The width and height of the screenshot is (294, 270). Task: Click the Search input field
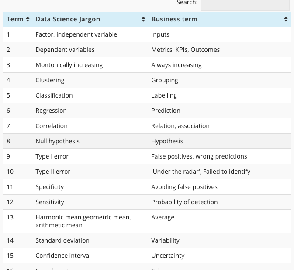coord(245,4)
